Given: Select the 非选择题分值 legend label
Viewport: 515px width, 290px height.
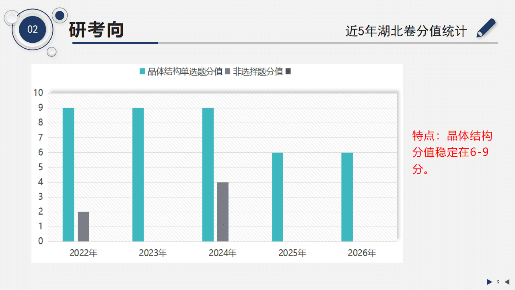Looking at the screenshot, I should pyautogui.click(x=258, y=72).
